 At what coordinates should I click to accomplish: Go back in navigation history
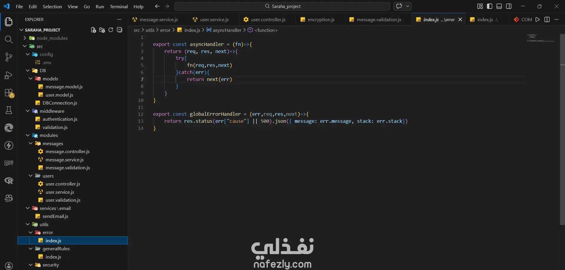(x=157, y=6)
